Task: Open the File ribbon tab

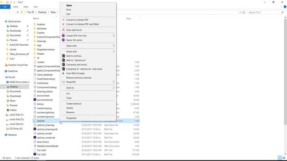Action: pos(5,7)
